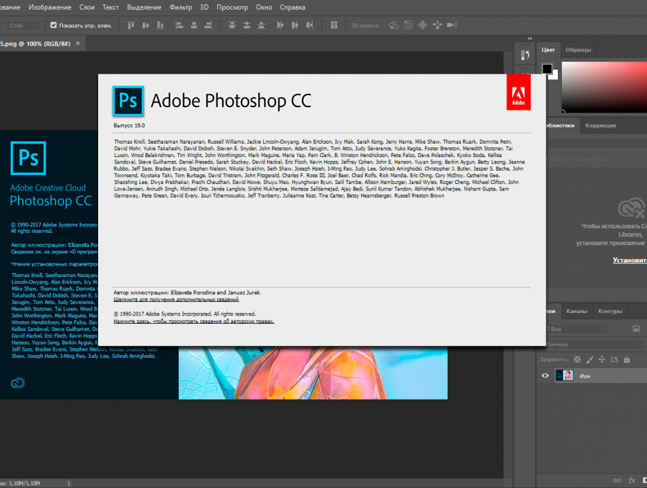
Task: Select the 3D roll camera icon
Action: pyautogui.click(x=408, y=25)
